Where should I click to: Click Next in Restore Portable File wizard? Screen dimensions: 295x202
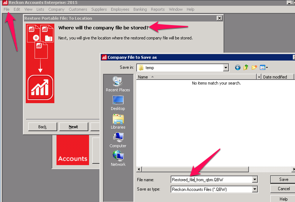74,127
